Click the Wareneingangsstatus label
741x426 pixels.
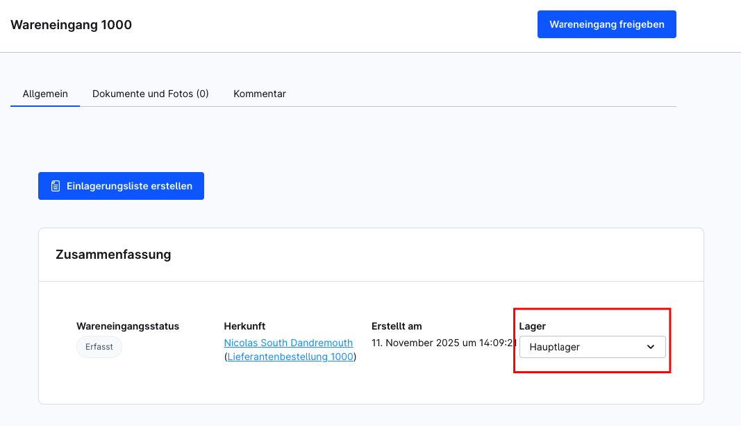point(128,326)
